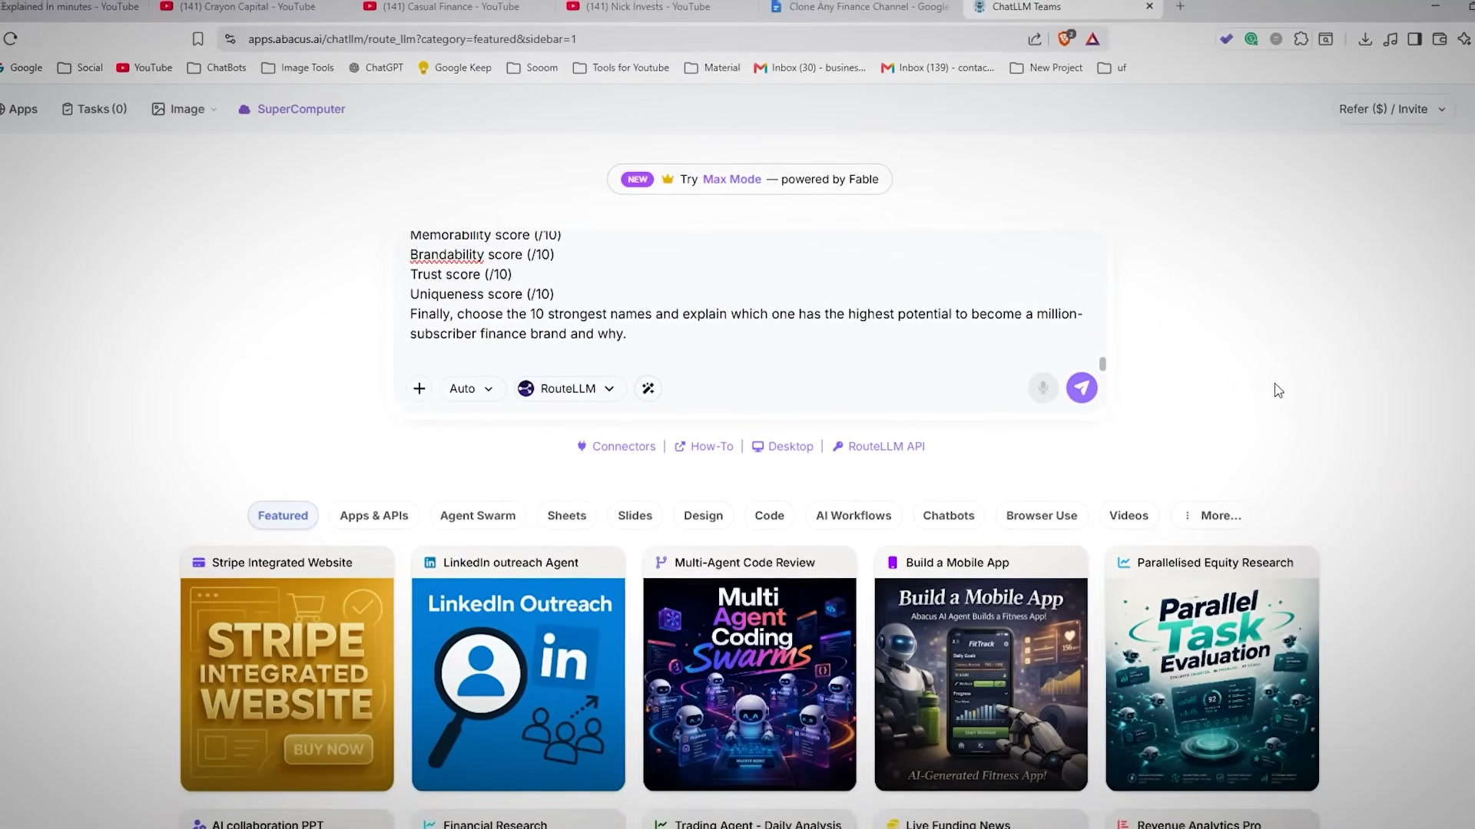Open the Desktop link
1475x829 pixels.
[x=783, y=447]
